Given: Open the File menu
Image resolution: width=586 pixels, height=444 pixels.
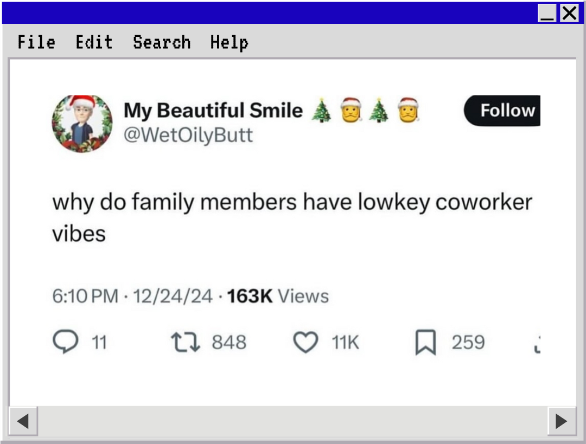Looking at the screenshot, I should [x=36, y=42].
